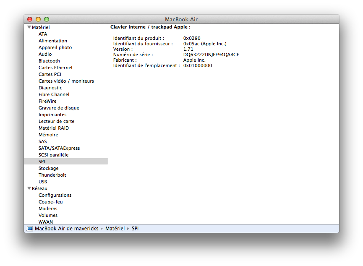Select USB in the sidebar

(43, 182)
